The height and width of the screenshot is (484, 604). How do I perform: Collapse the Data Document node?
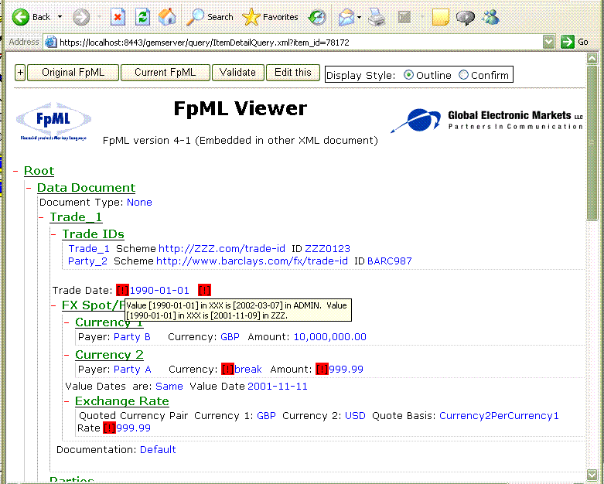tap(29, 188)
